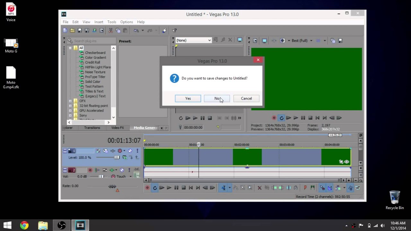Open the Options menu

coord(127,22)
